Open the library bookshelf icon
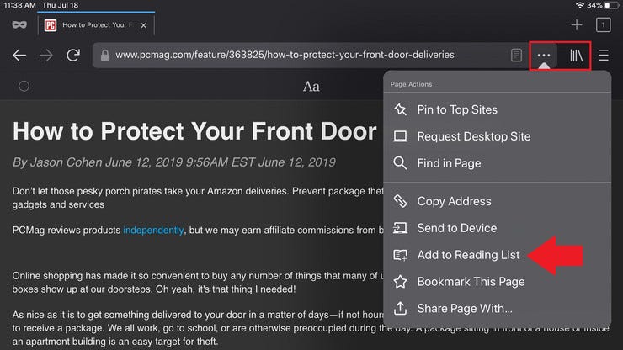This screenshot has width=623, height=350. 576,56
